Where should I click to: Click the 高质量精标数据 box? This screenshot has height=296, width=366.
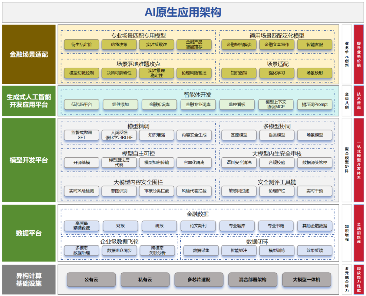(81, 226)
